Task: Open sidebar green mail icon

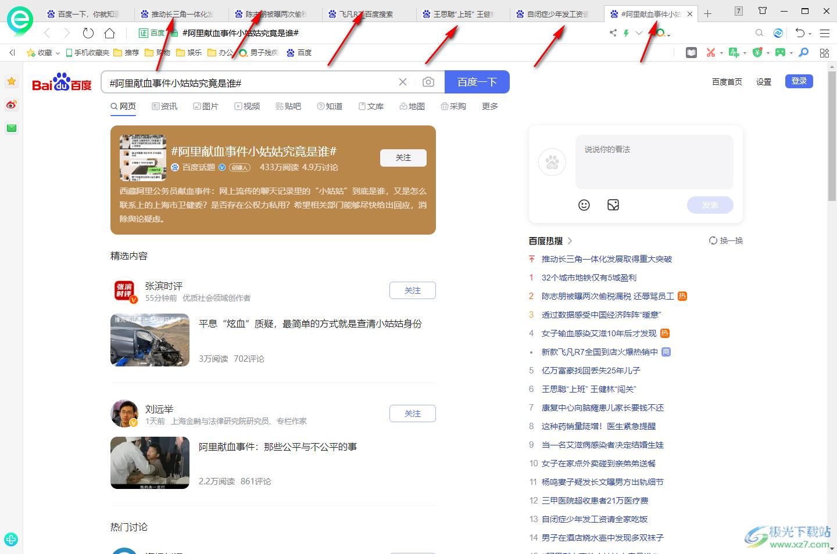Action: click(12, 128)
